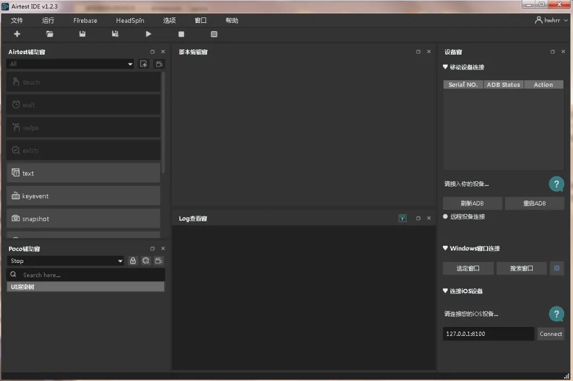
Task: Open the Poco mode Stop dropdown
Action: pos(65,261)
